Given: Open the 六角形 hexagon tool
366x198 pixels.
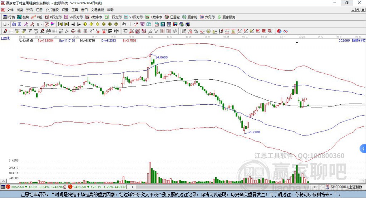Looking at the screenshot, I should (207, 17).
